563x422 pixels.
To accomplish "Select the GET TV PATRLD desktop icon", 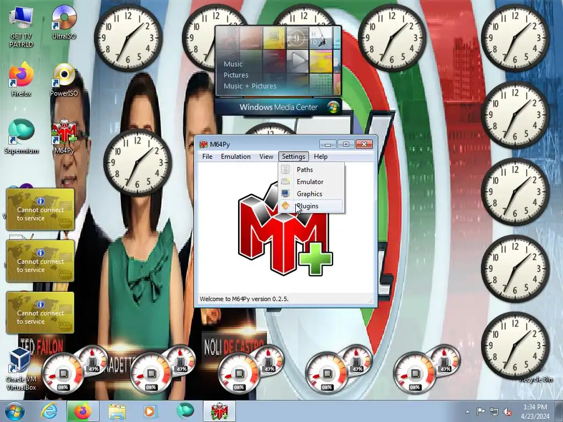I will [21, 27].
